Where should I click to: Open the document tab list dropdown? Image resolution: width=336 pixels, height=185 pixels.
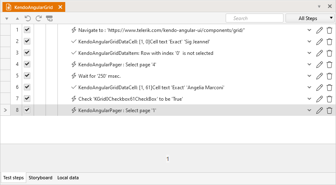coord(319,7)
